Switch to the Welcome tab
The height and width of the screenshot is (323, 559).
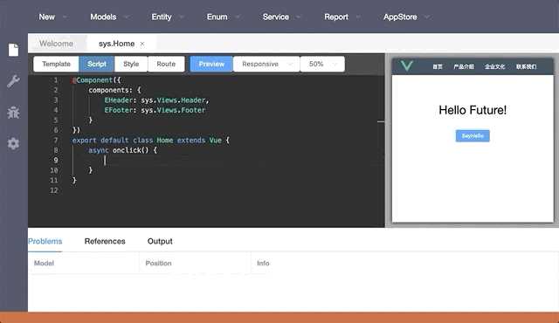[x=56, y=44]
